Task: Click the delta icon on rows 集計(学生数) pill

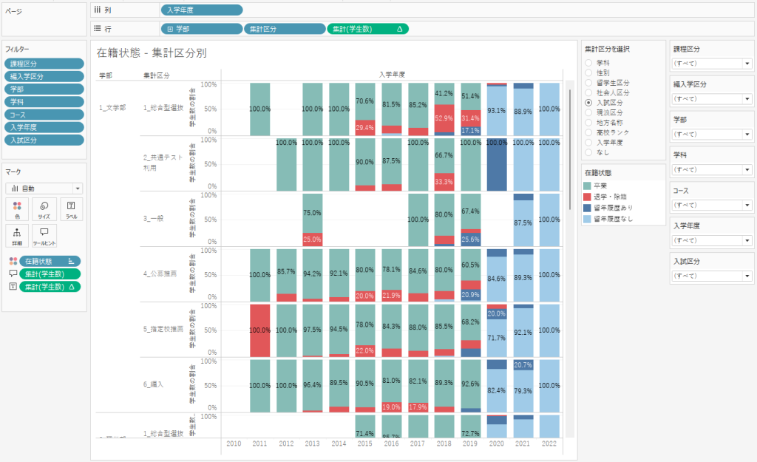Action: point(400,29)
